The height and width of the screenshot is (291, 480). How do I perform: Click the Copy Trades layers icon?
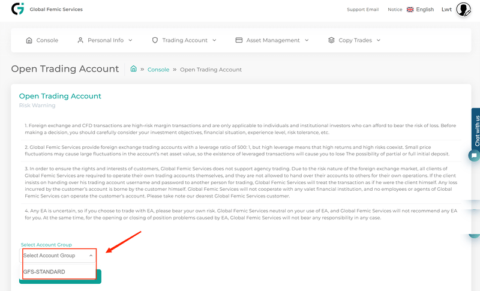coord(331,40)
